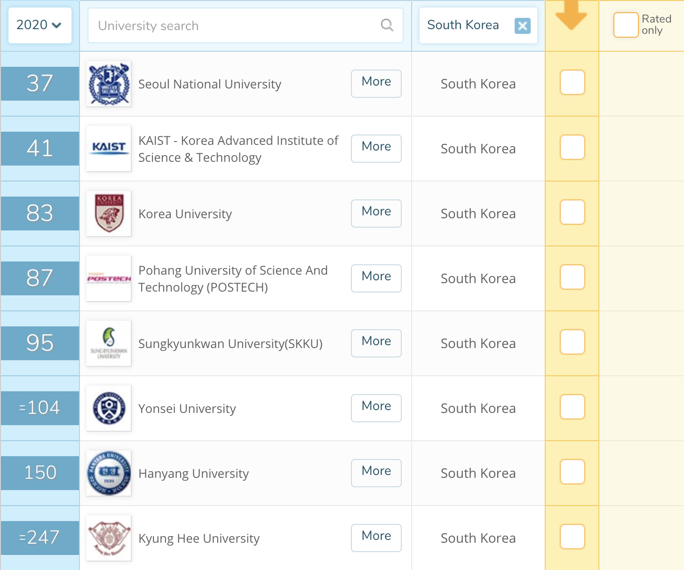The height and width of the screenshot is (570, 684).
Task: Click the magnifier search icon
Action: [387, 25]
